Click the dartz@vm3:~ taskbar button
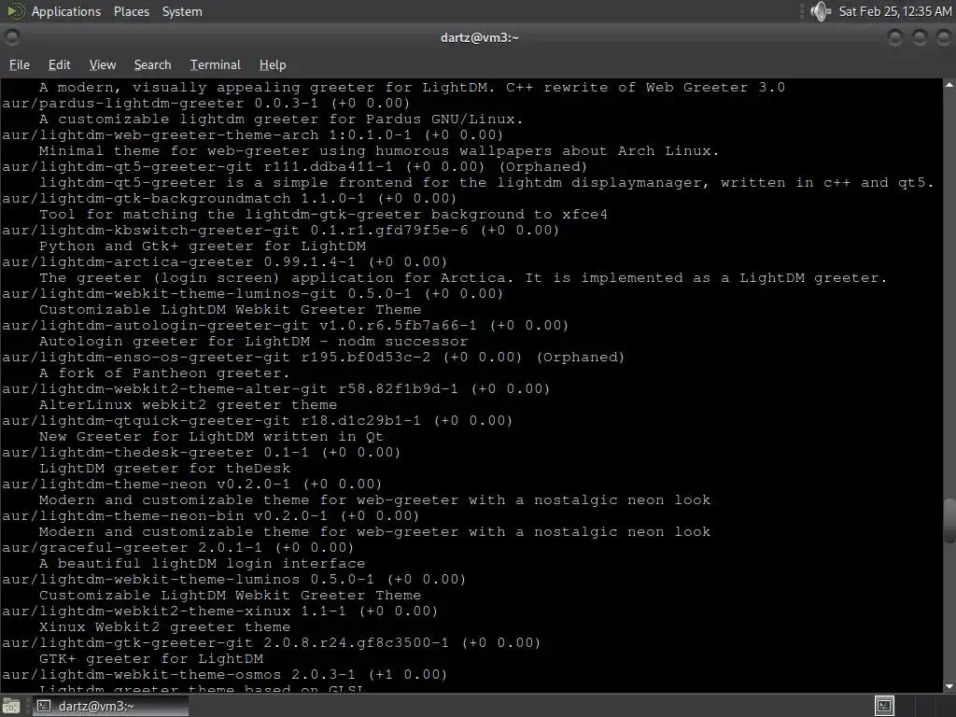The image size is (956, 717). click(110, 706)
